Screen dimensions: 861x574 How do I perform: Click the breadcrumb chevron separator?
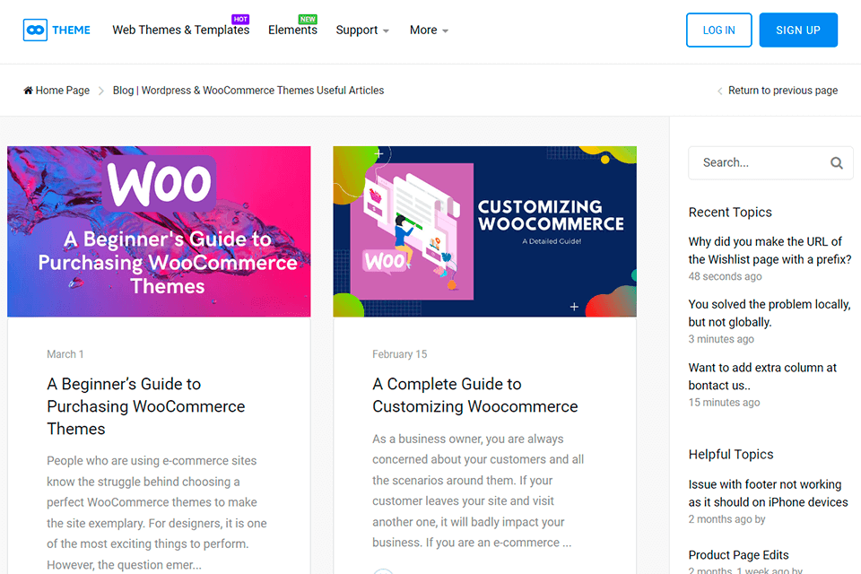pos(101,91)
